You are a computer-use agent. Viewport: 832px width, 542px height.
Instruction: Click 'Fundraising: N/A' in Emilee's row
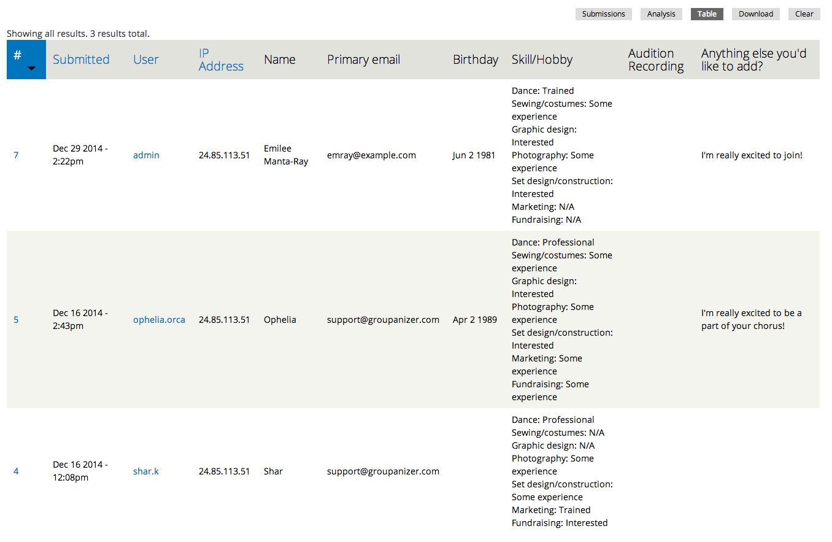point(546,220)
